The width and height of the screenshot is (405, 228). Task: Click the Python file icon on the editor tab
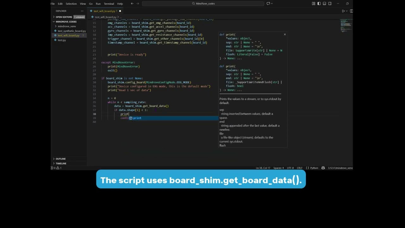click(x=91, y=11)
